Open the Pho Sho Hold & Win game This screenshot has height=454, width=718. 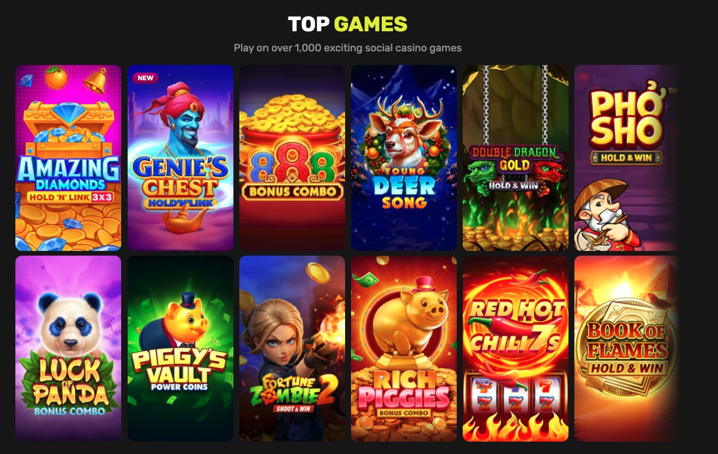coord(627,158)
